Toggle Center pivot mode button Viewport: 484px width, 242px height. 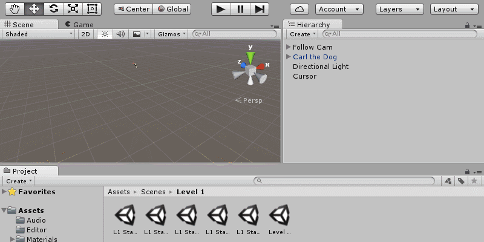[x=133, y=9]
